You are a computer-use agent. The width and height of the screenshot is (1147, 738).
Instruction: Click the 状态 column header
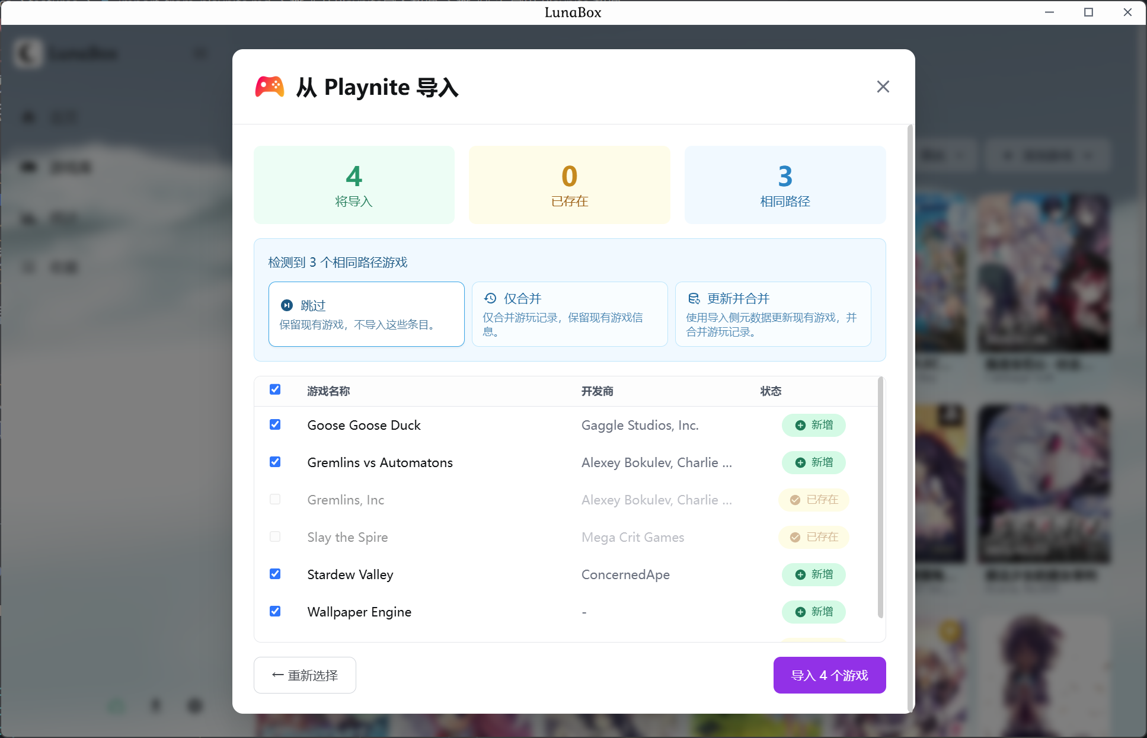click(x=771, y=391)
